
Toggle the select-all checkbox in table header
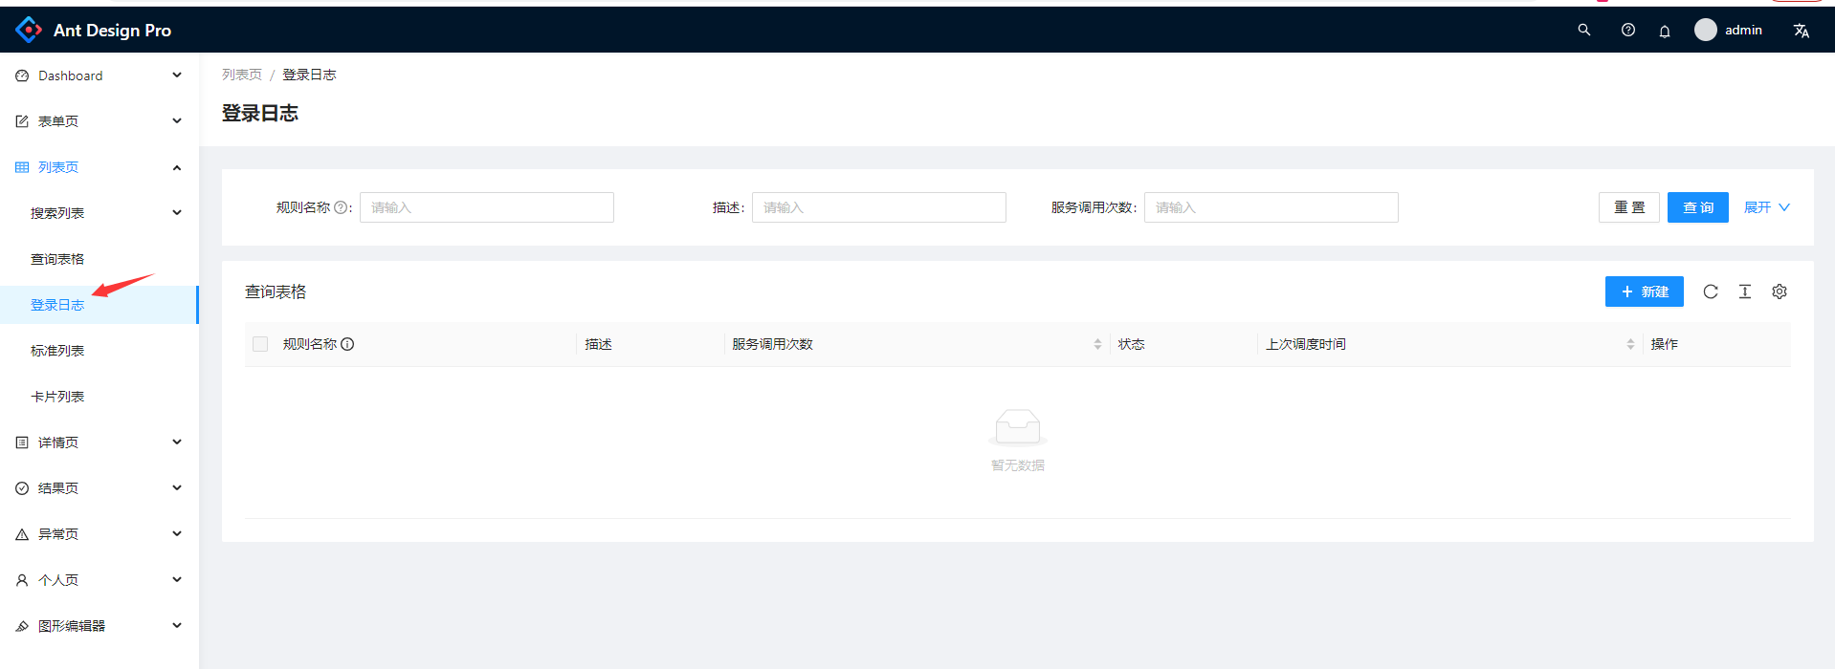click(x=260, y=344)
